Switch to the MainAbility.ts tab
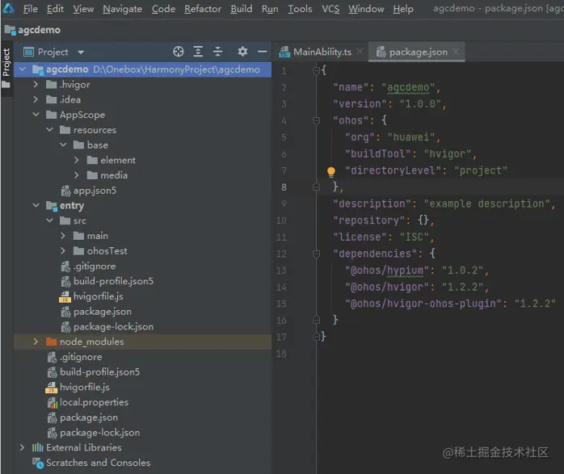The image size is (564, 474). 322,52
